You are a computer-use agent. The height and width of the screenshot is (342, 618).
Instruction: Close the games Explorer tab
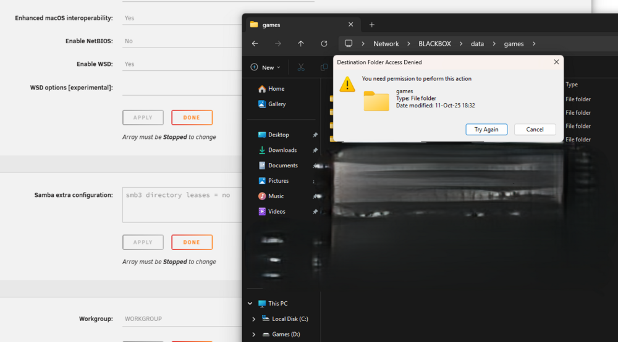pyautogui.click(x=351, y=25)
